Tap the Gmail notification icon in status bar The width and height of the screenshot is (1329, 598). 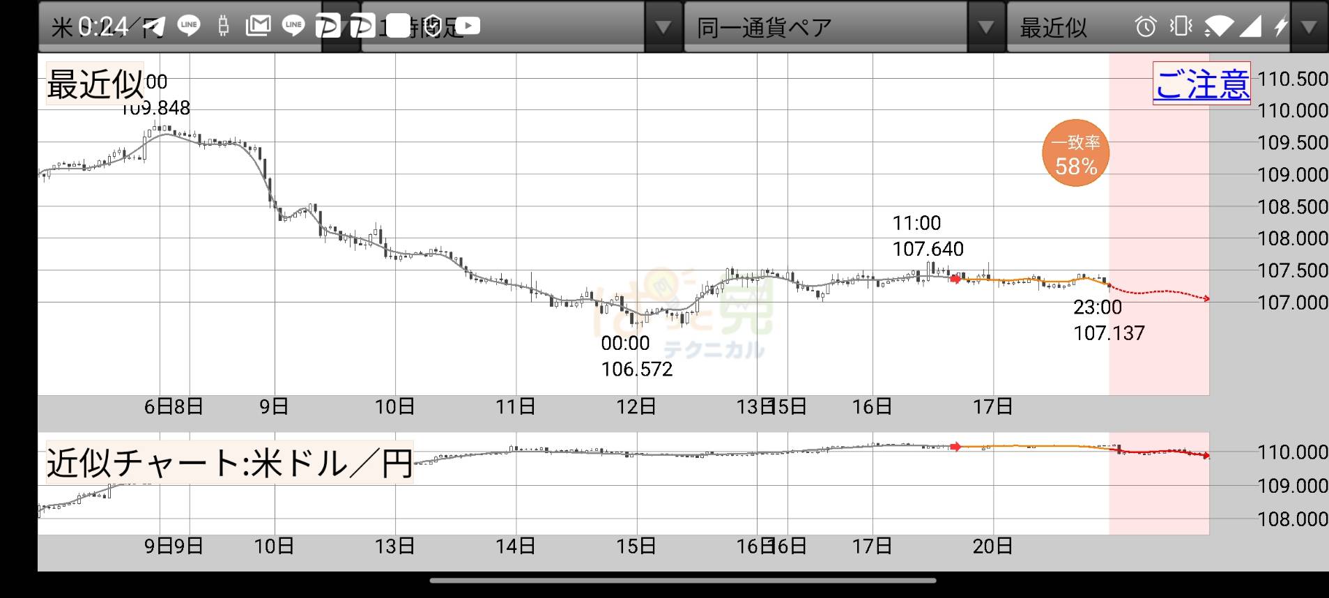pos(258,26)
